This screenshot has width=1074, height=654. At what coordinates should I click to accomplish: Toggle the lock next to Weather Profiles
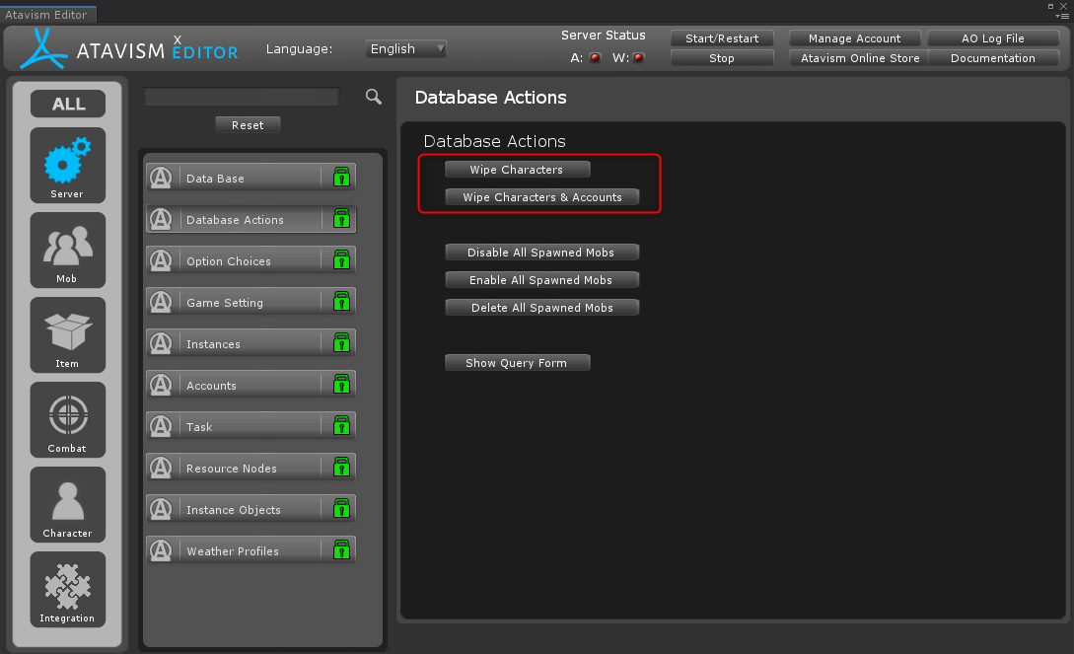pos(341,550)
